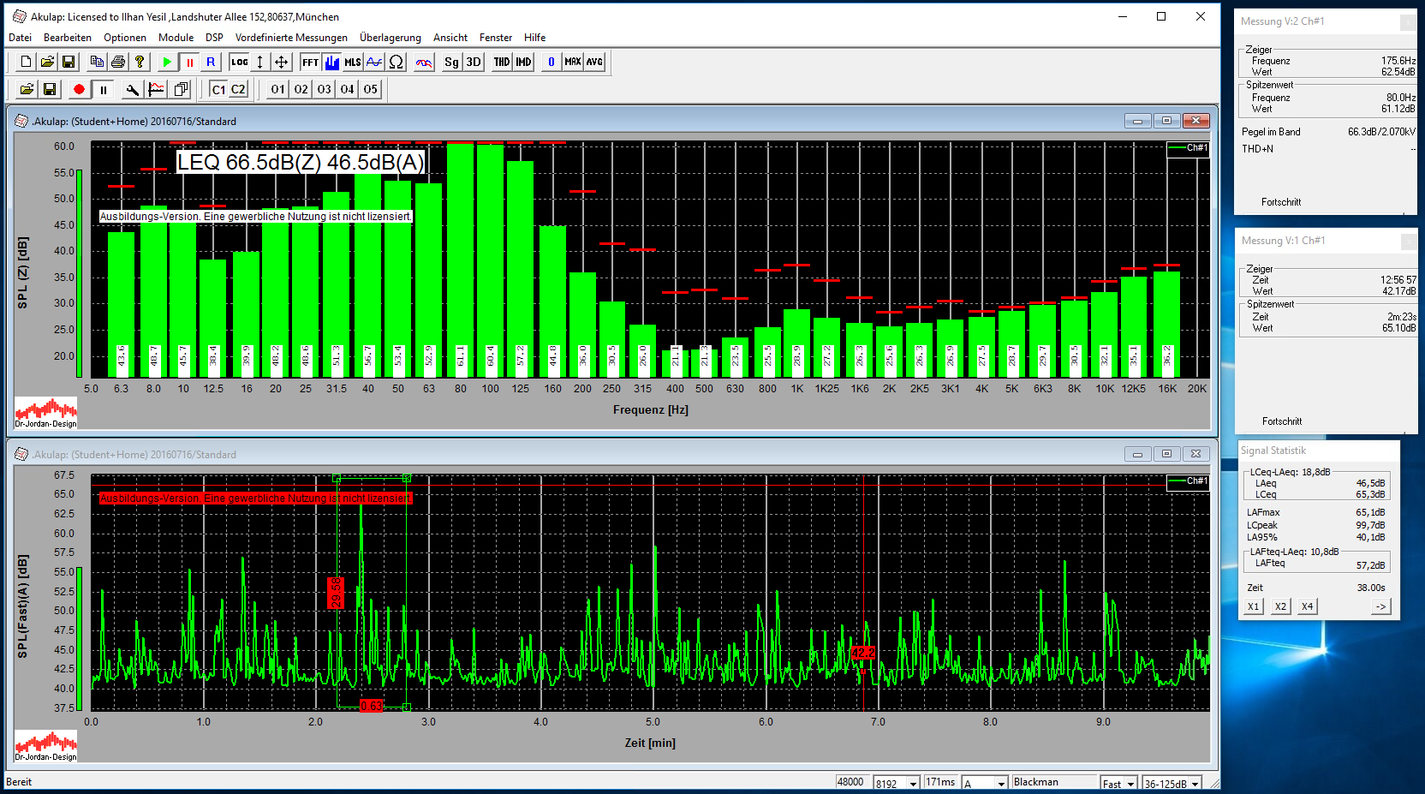
Task: Click the blue R reset icon
Action: click(211, 62)
